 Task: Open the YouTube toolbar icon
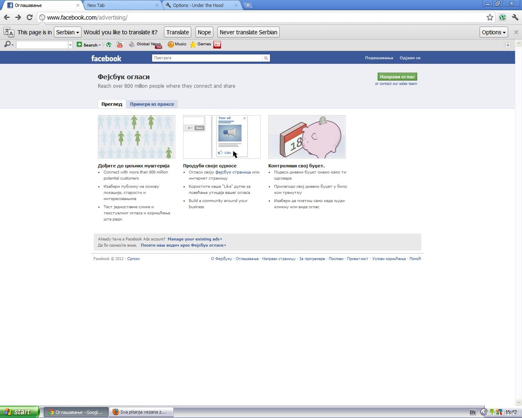[119, 44]
